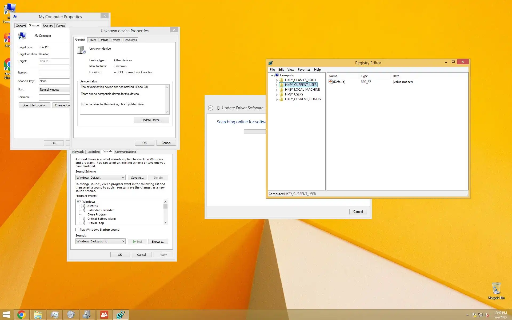
Task: Expand HKEY_LOCAL_MACHINE tree node
Action: tap(277, 90)
